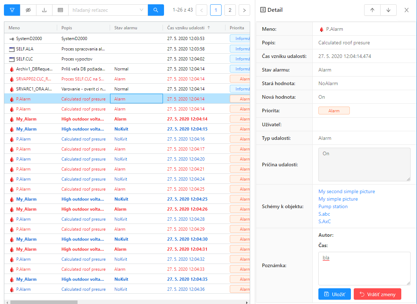Click the blue search magnifier button
This screenshot has height=304, width=417.
pos(156,10)
